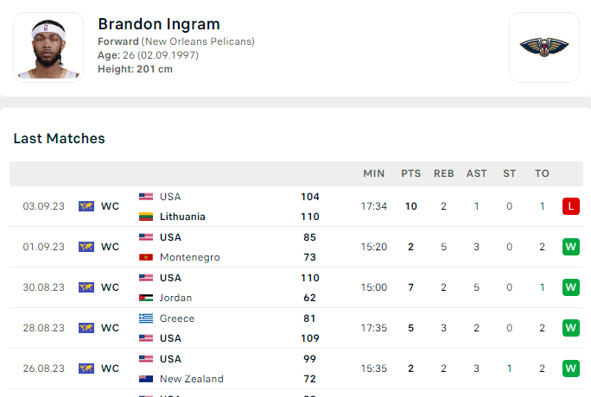Screen dimensions: 591x397
Task: Select the 30.08.23 USA vs Jordan match
Action: (296, 287)
